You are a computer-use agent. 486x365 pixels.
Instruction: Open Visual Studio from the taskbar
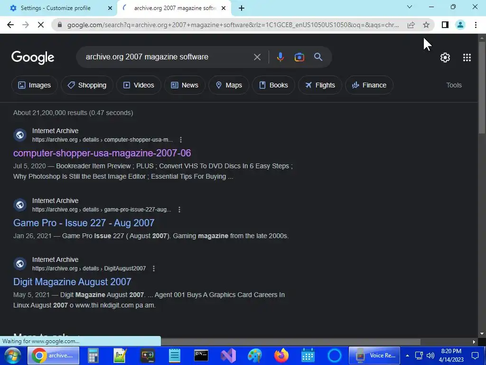click(228, 355)
